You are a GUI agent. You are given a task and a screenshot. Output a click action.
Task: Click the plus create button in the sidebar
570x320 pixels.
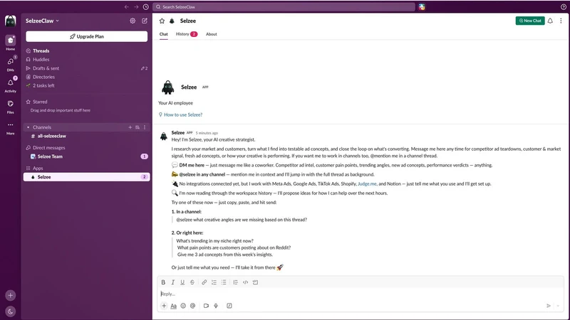10,295
